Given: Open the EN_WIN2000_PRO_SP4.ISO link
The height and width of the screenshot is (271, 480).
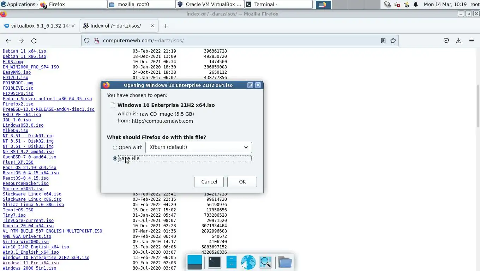Looking at the screenshot, I should (x=31, y=67).
